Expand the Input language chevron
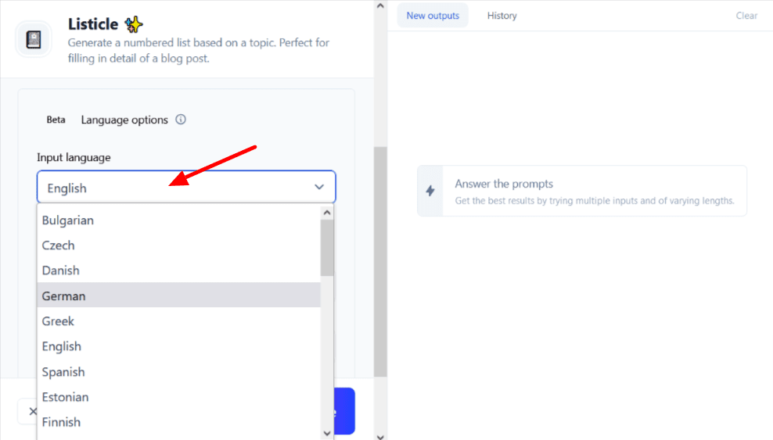 point(319,187)
